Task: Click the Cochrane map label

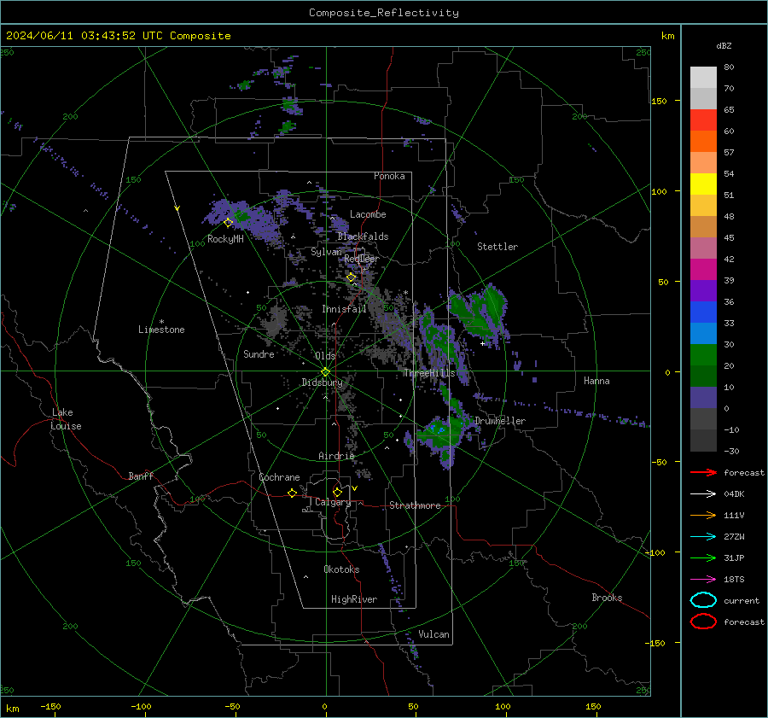Action: coord(279,477)
